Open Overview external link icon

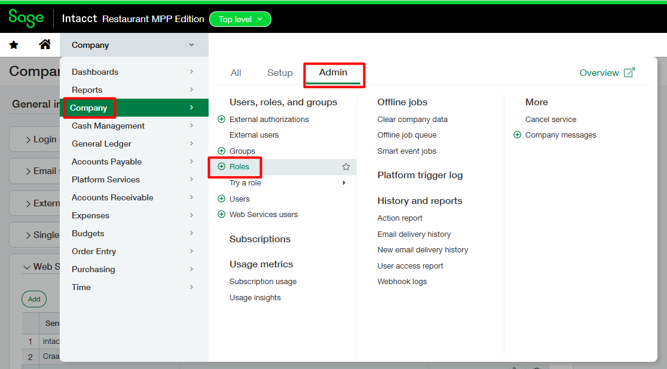tap(629, 72)
